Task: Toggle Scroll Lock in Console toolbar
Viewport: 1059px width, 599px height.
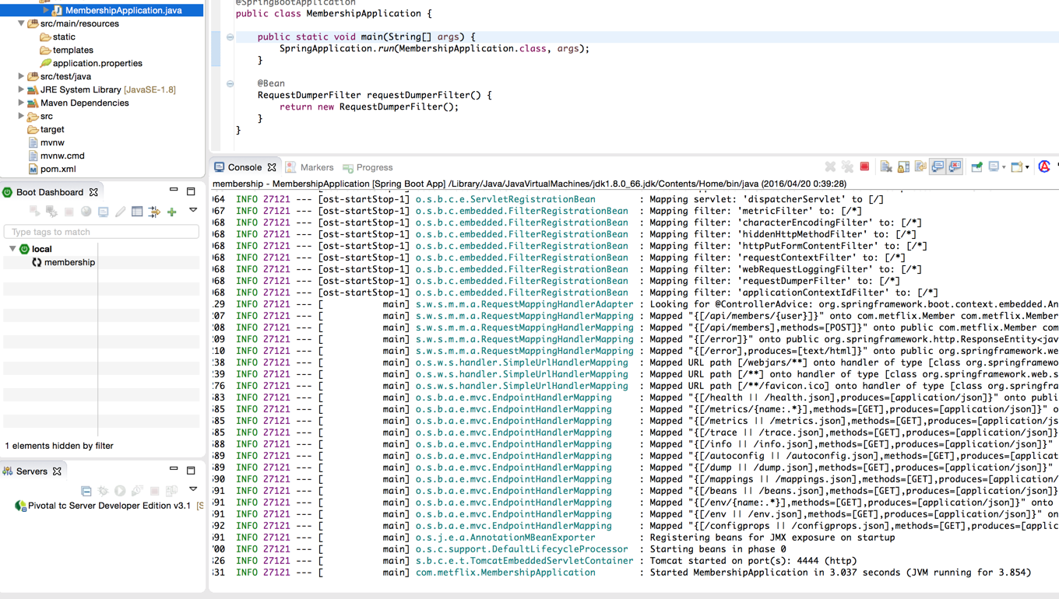Action: click(x=903, y=166)
